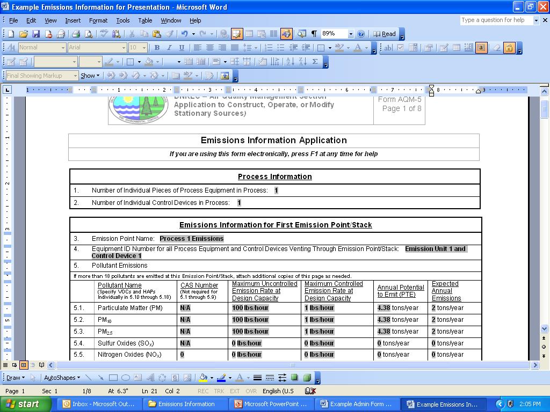Click the Open file folder icon
Image resolution: width=550 pixels, height=412 pixels.
click(24, 34)
